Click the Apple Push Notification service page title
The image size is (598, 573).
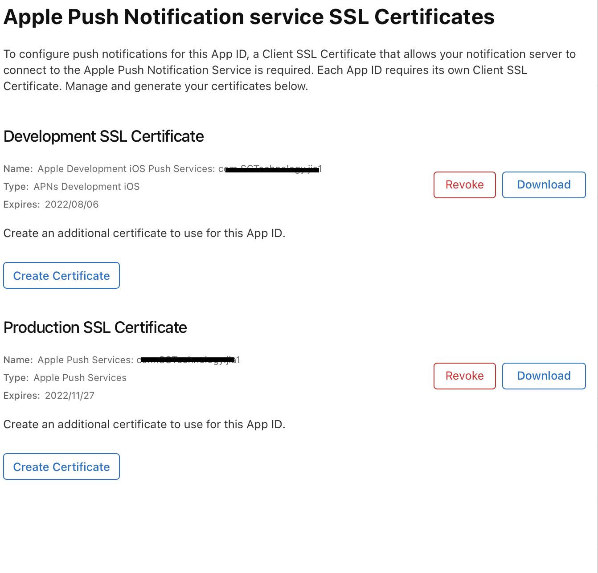point(249,17)
